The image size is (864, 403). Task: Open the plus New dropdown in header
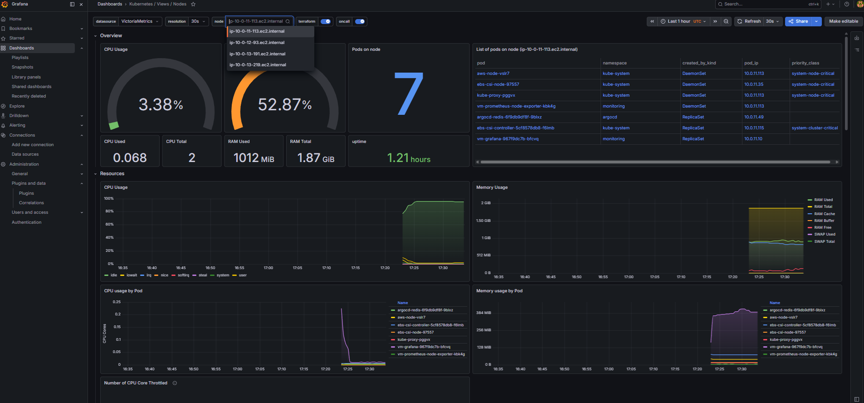830,4
